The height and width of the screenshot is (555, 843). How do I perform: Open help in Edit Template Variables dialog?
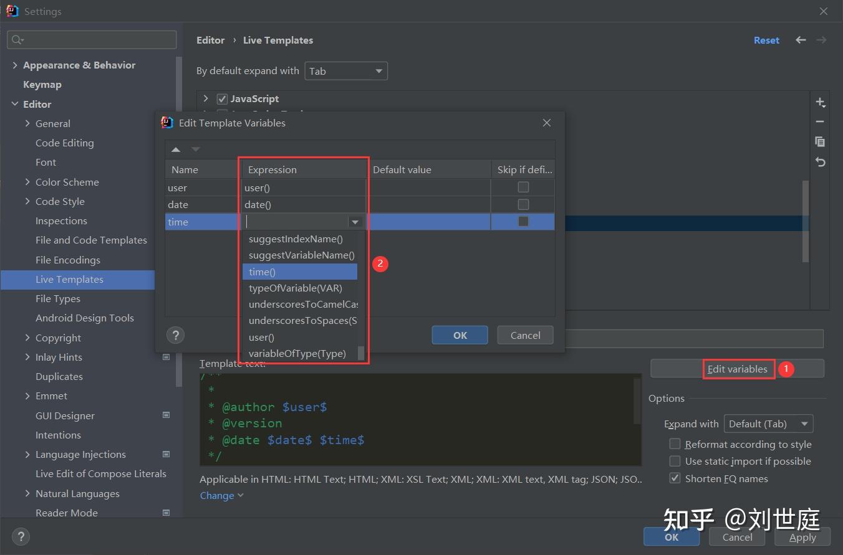[x=176, y=335]
